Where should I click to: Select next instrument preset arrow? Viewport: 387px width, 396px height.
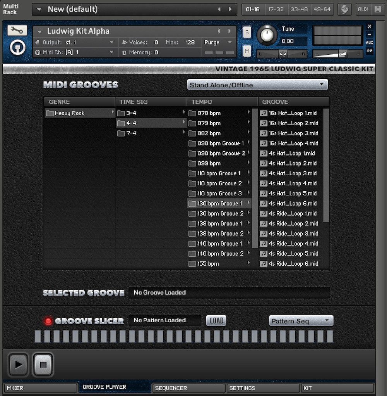pos(229,31)
